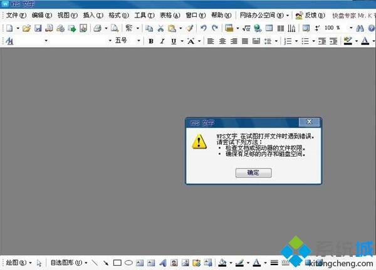Click the Copy icon
376x270 pixels.
pos(149,28)
